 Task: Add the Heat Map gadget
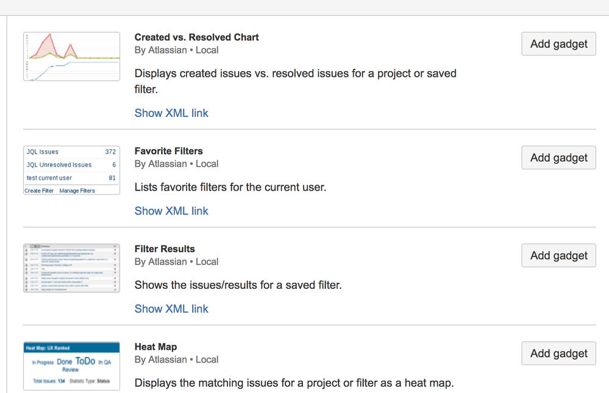[558, 353]
